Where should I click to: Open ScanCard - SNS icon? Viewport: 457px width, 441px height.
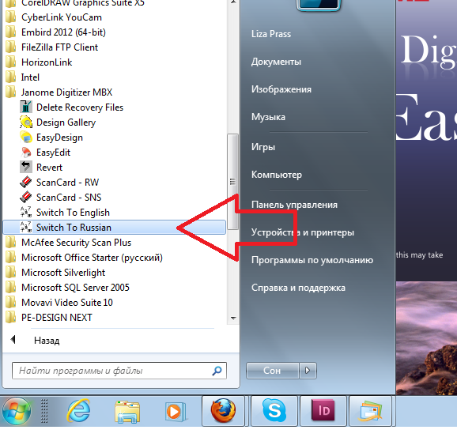click(x=26, y=198)
